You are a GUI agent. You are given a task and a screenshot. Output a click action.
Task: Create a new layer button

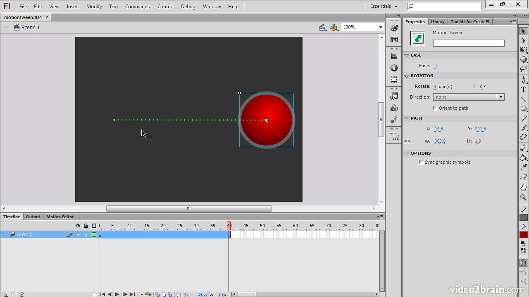(x=7, y=294)
